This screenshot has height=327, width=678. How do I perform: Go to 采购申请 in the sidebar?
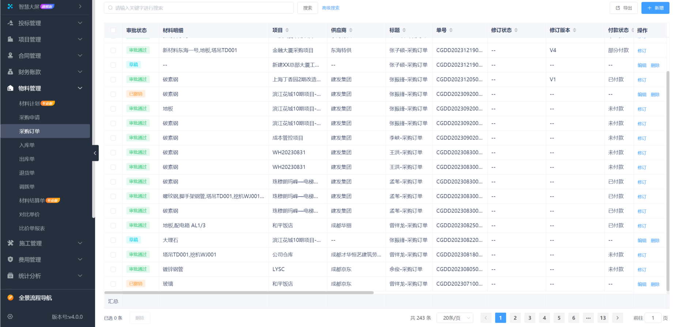coord(30,118)
